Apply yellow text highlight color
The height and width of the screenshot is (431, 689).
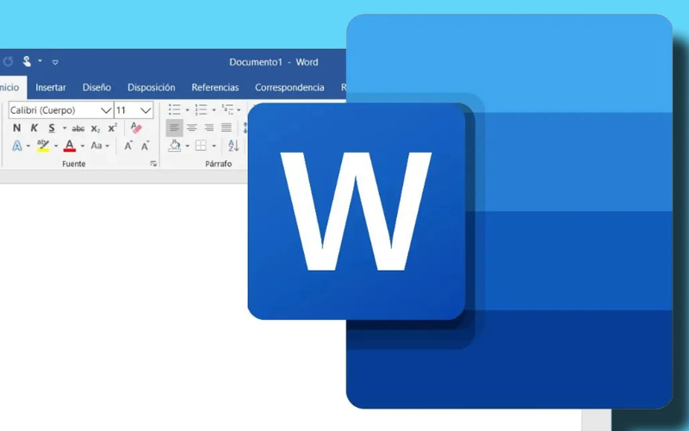click(x=42, y=146)
